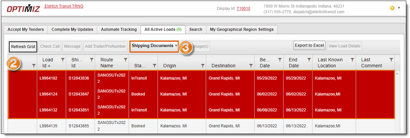The height and width of the screenshot is (138, 410).
Task: Open the Last Known Location filter icon
Action: pyautogui.click(x=352, y=60)
